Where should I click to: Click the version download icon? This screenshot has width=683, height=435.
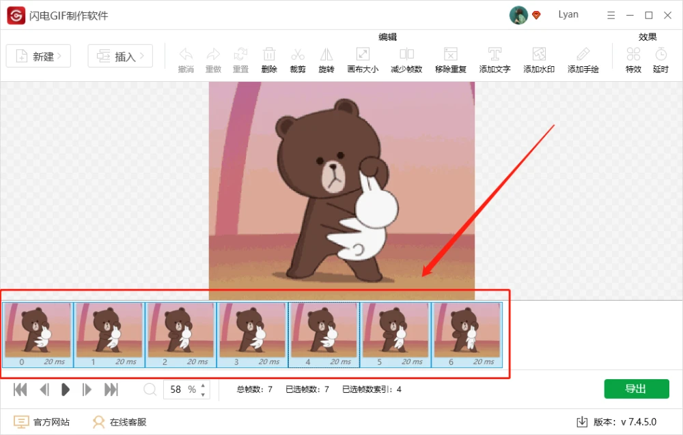coord(582,421)
